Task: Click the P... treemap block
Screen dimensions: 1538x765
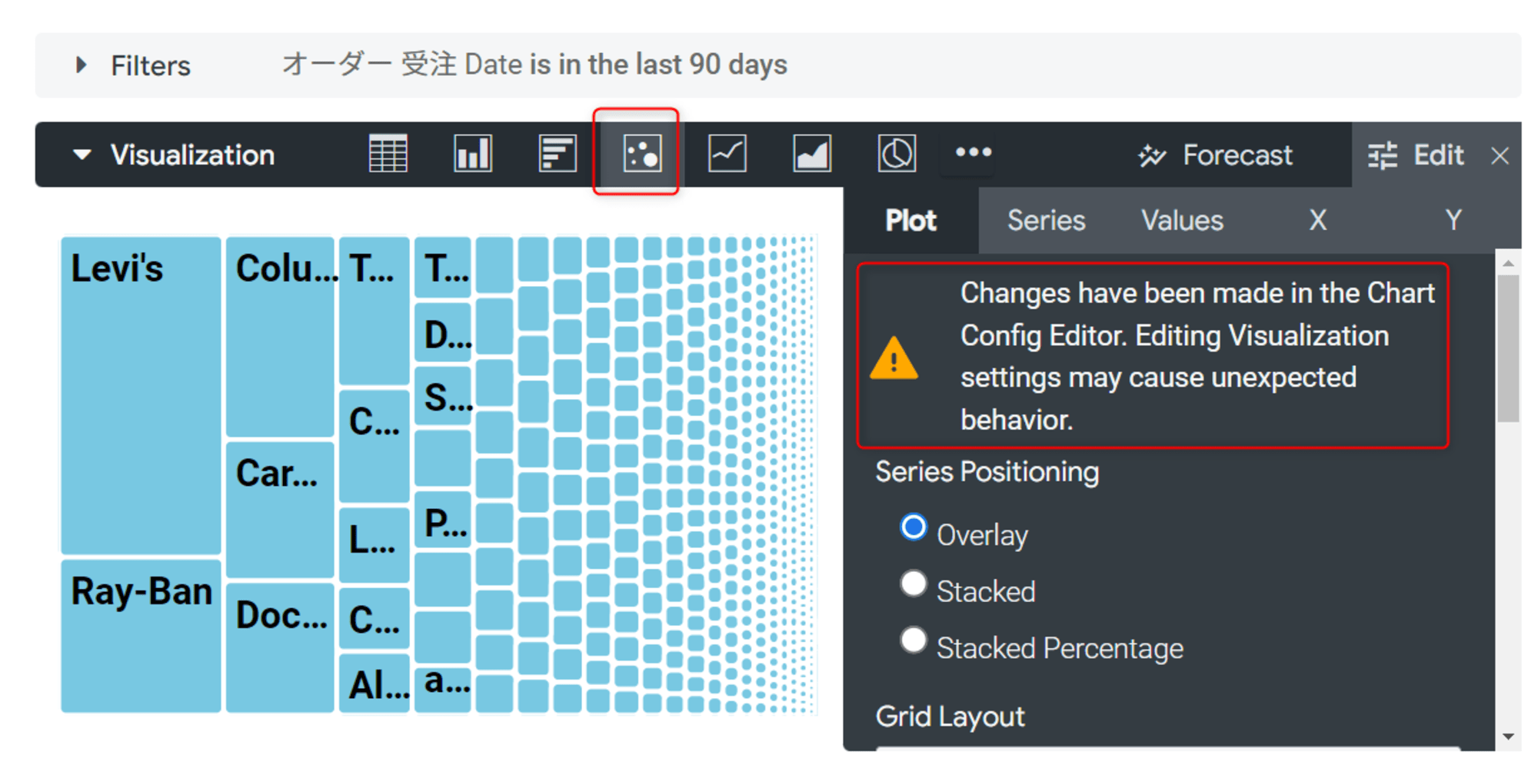Action: coord(443,520)
